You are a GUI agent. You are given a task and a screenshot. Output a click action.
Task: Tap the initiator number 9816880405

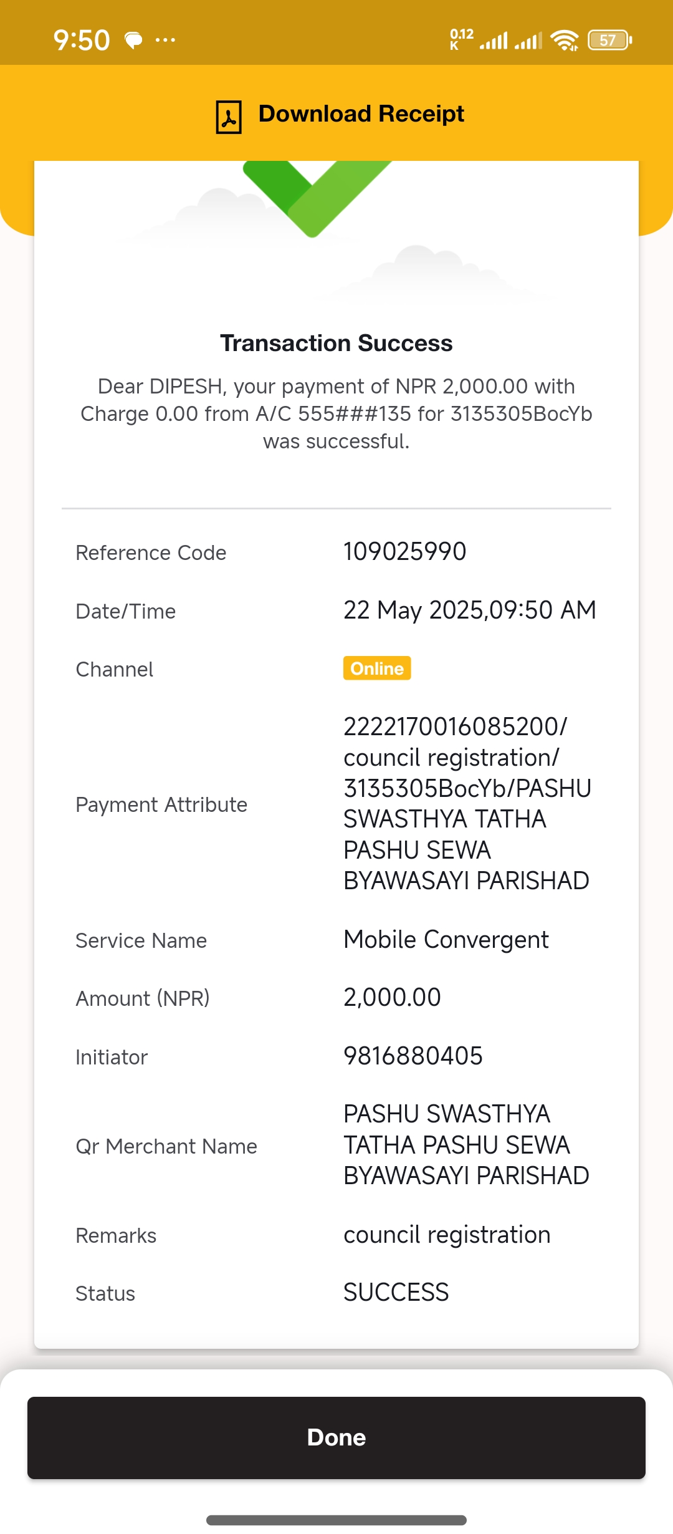(413, 1056)
